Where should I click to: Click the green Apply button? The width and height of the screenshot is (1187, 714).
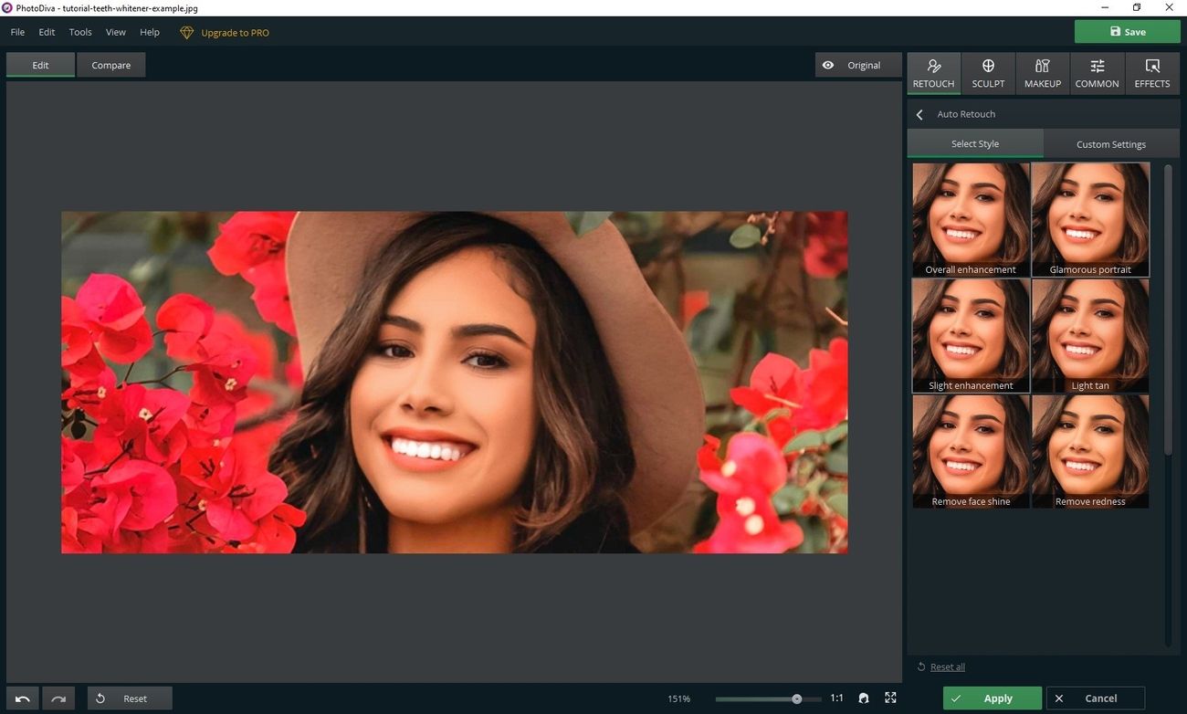992,698
